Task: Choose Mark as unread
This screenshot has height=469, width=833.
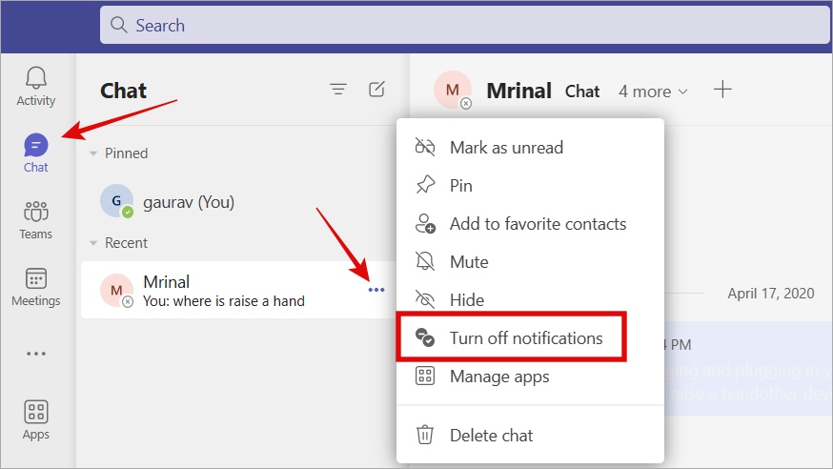Action: click(x=530, y=147)
